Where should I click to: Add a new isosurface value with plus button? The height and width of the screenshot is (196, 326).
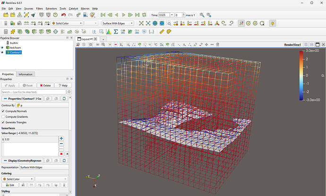61,138
